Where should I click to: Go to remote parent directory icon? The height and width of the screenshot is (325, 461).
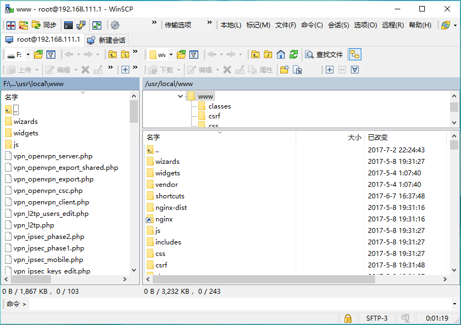coord(255,54)
